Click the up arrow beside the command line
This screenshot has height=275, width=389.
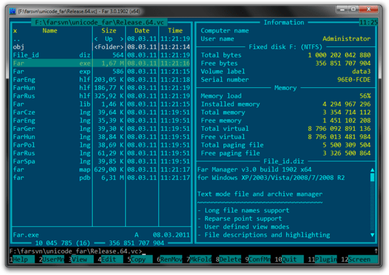coord(376,251)
